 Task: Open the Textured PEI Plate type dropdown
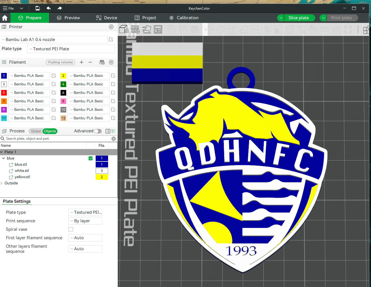(71, 49)
